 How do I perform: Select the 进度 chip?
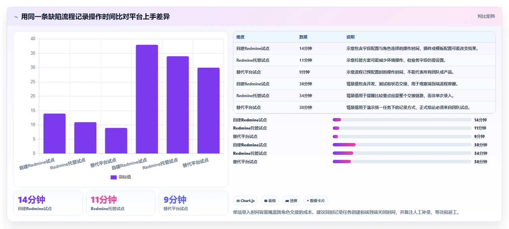pyautogui.click(x=291, y=201)
